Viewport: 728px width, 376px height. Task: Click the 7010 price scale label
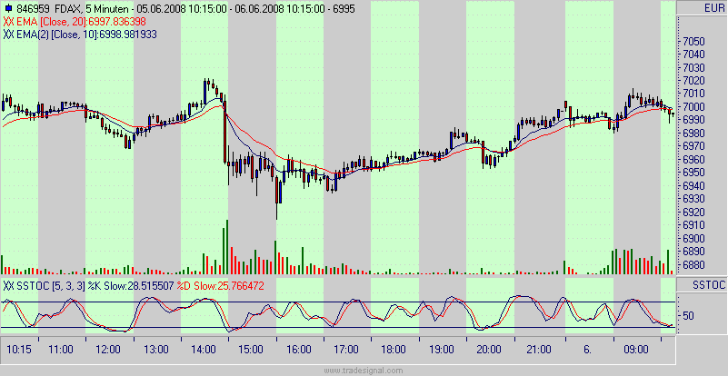[693, 94]
